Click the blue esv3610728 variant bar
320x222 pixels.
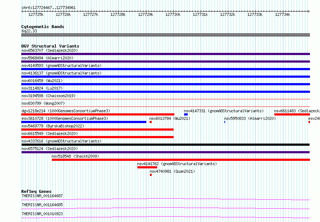click(x=84, y=122)
